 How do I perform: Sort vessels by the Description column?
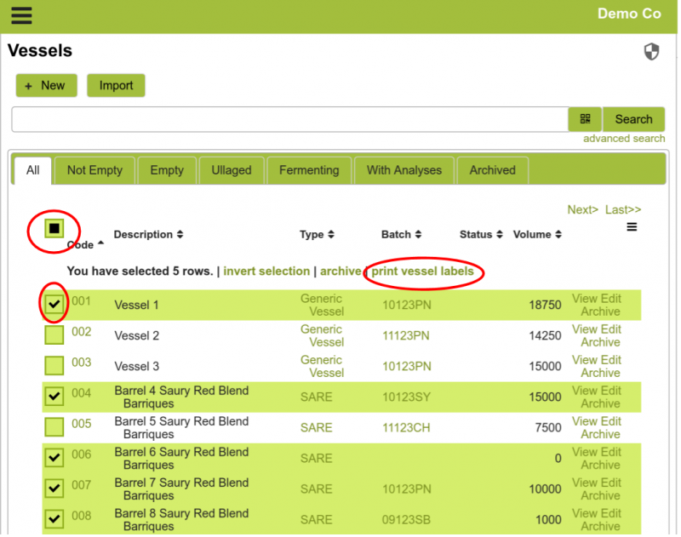click(179, 234)
